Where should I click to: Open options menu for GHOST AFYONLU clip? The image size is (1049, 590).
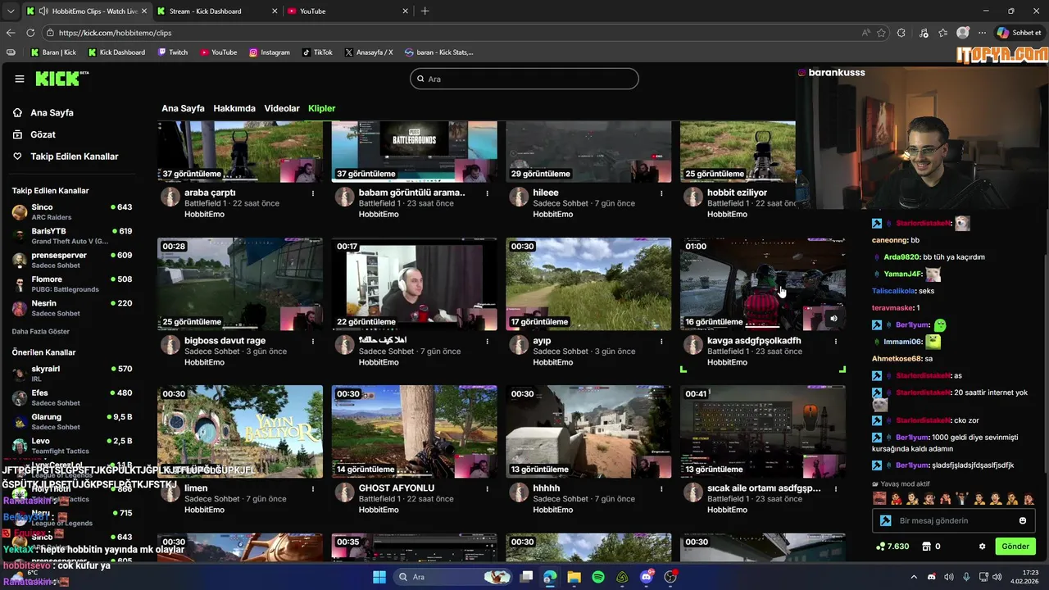[x=487, y=488]
